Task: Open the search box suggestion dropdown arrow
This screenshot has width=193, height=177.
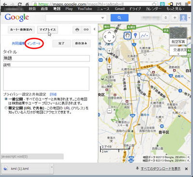Action: (103, 18)
